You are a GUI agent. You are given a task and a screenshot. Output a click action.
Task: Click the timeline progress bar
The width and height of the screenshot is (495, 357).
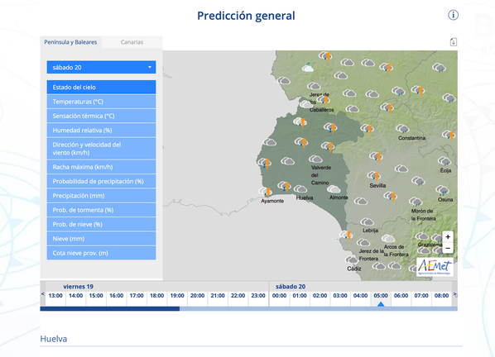(249, 309)
